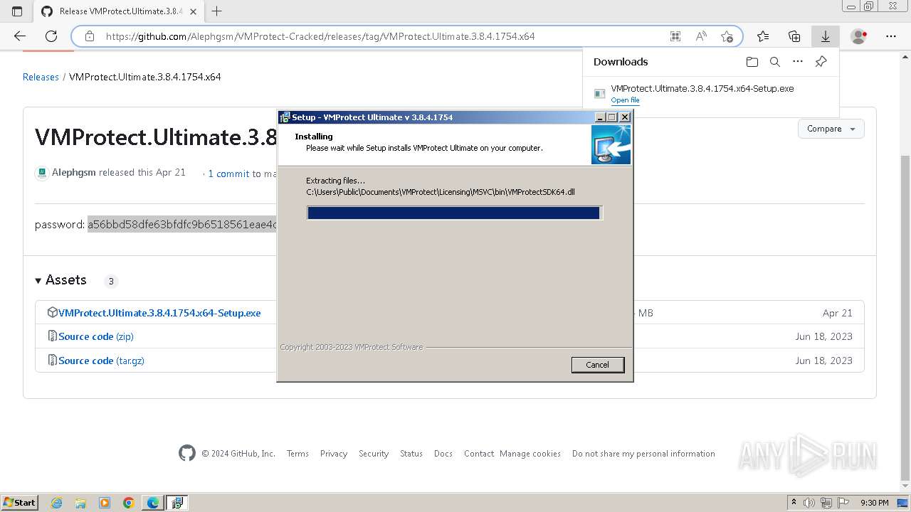This screenshot has height=512, width=911.
Task: Open Edge Settings and more menu
Action: pyautogui.click(x=891, y=36)
